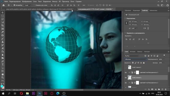Viewport: 170px width, 96px height.
Task: Switch to the История tab
Action: [133, 51]
